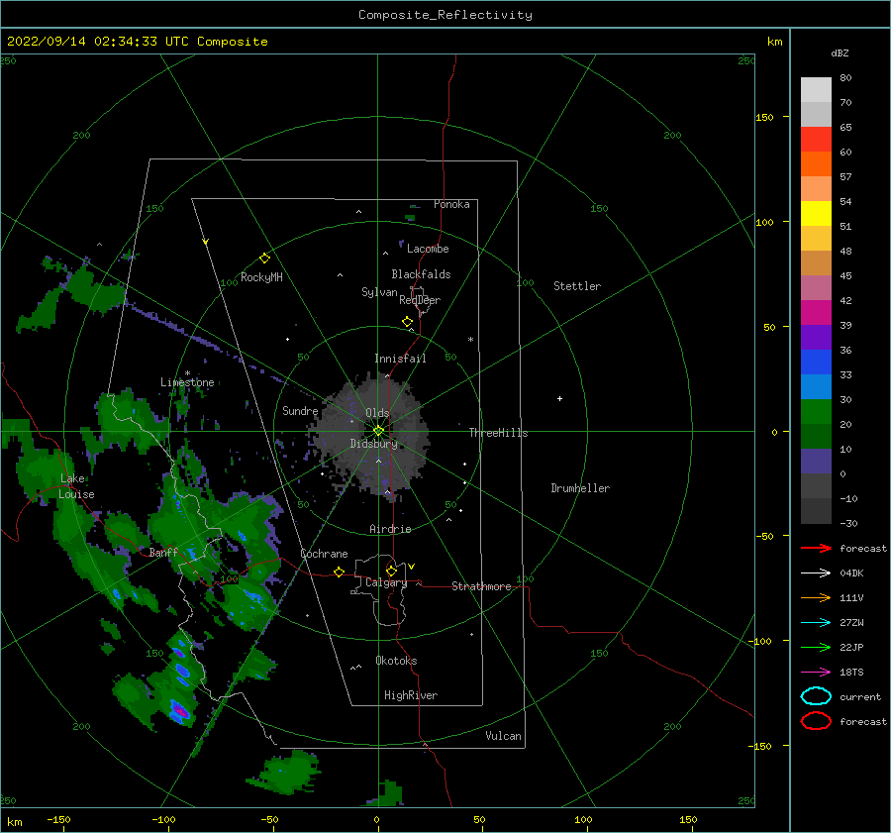
Task: Click the red 65-60 dBZ color swatch
Action: pos(816,140)
